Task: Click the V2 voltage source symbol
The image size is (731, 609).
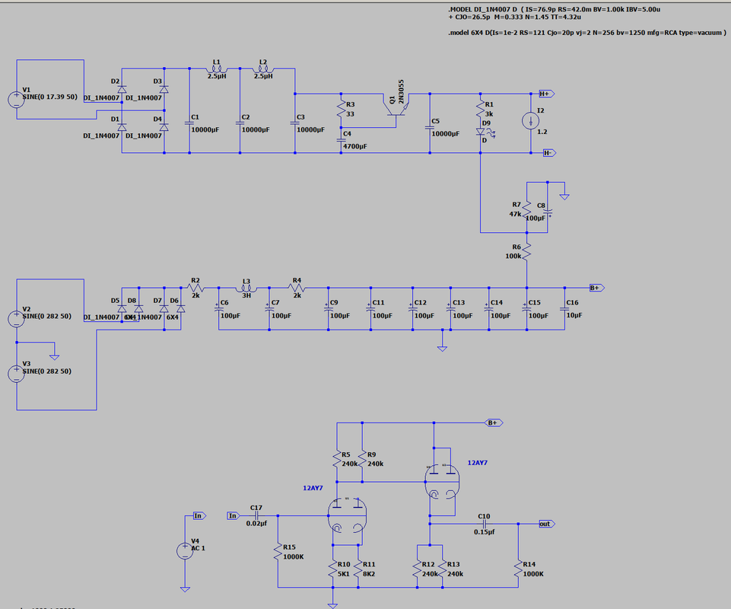Action: (16, 319)
